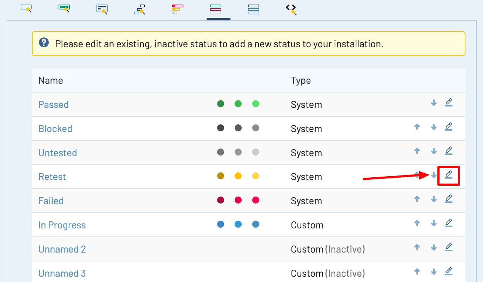
Task: Open the Blocked status link
Action: pyautogui.click(x=55, y=129)
